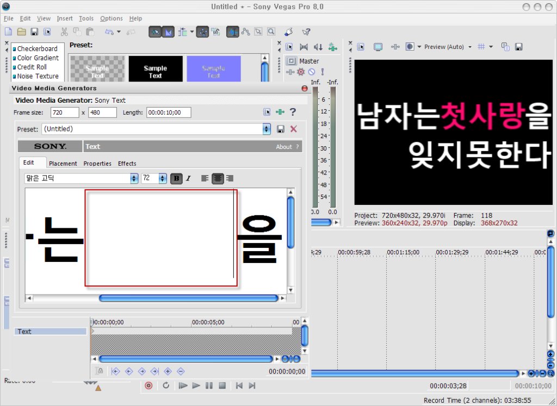Open project properties from the main toolbar
Image resolution: width=557 pixels, height=406 pixels.
coord(47,32)
